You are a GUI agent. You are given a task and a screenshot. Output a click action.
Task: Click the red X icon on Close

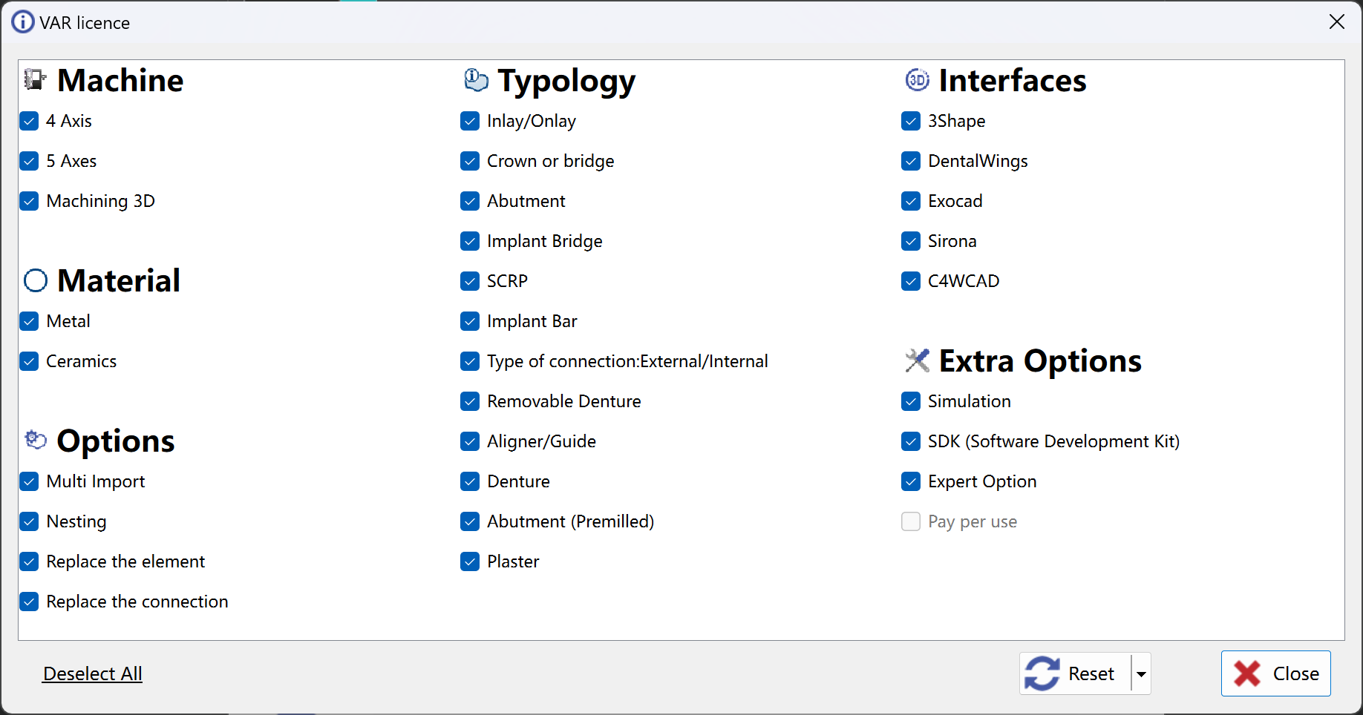click(1247, 673)
